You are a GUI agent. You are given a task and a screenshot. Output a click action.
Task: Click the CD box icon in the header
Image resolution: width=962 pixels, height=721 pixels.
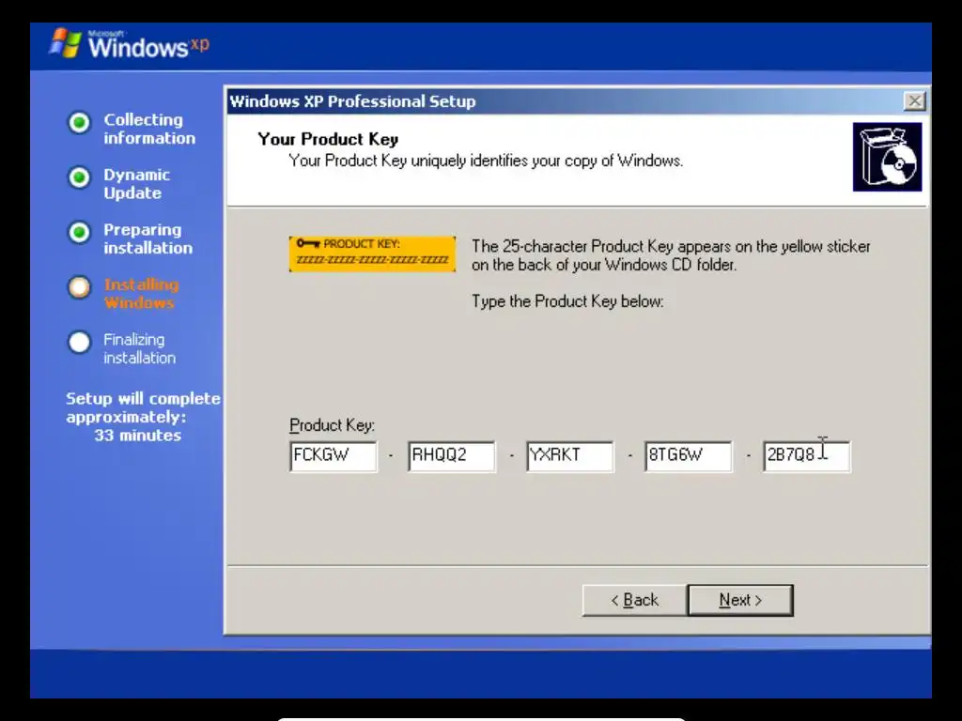tap(887, 157)
